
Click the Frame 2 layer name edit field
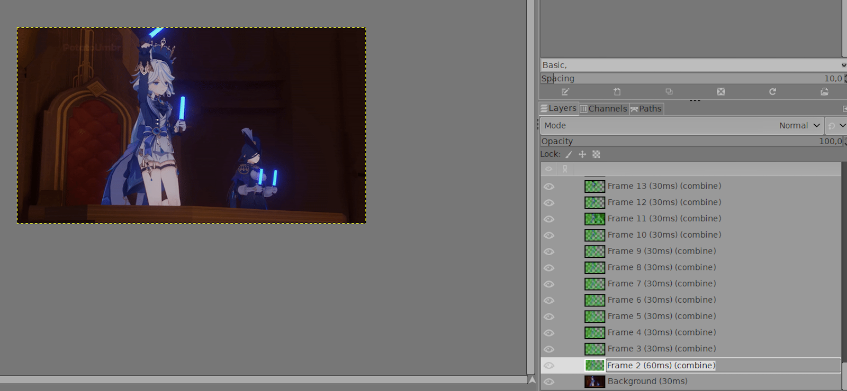[723, 366]
